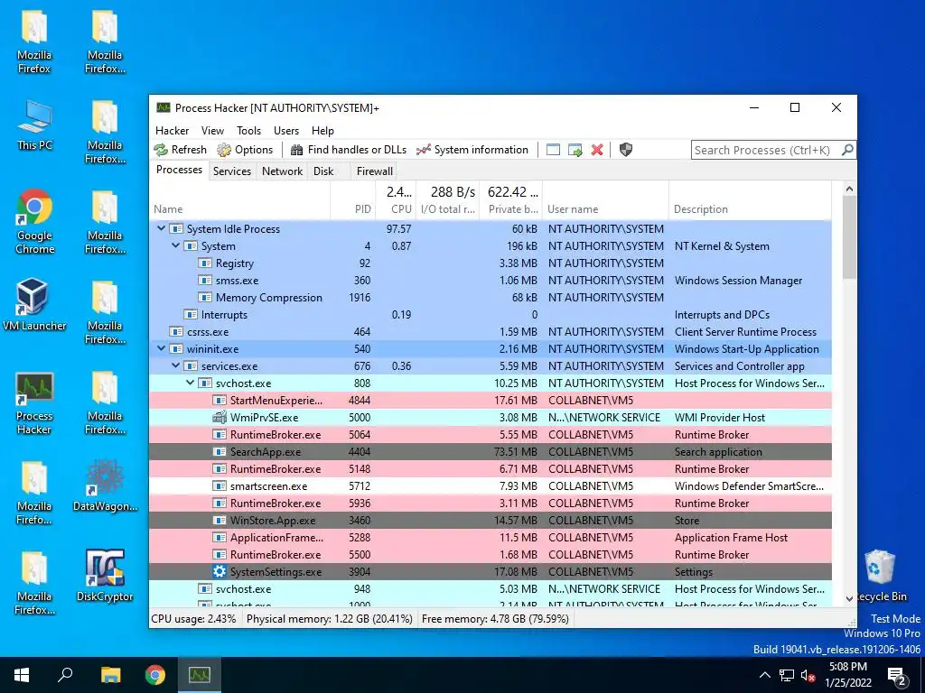Open the Process Hacker desktop shortcut

tap(34, 404)
